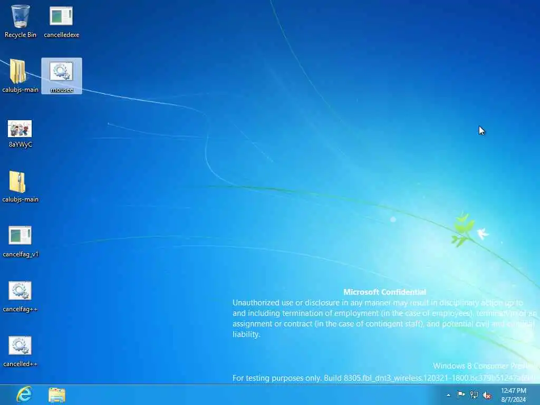540x405 pixels.
Task: Open Internet Explorer from the taskbar
Action: (24, 394)
